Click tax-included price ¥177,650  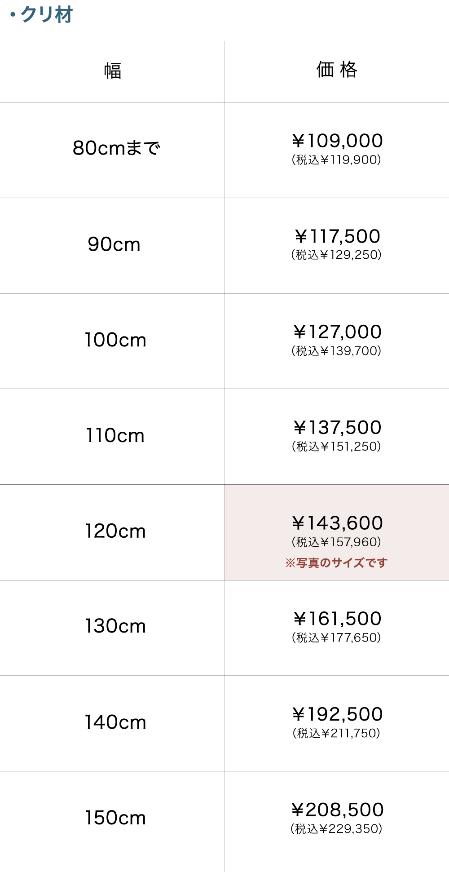(x=336, y=637)
